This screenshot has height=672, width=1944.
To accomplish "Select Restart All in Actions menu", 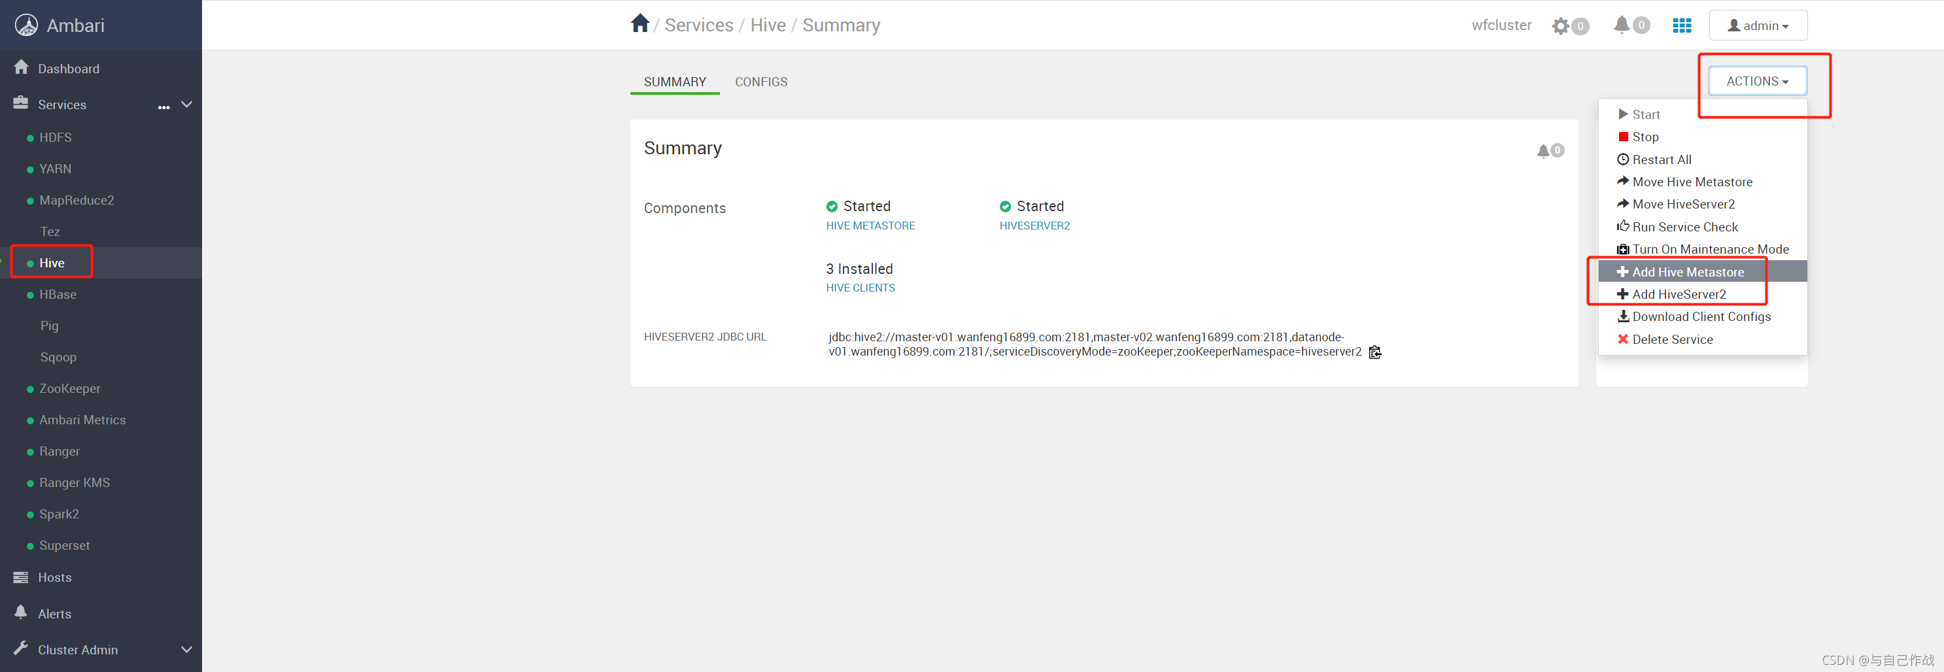I will pyautogui.click(x=1703, y=159).
